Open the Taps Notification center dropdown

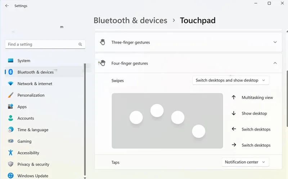245,162
